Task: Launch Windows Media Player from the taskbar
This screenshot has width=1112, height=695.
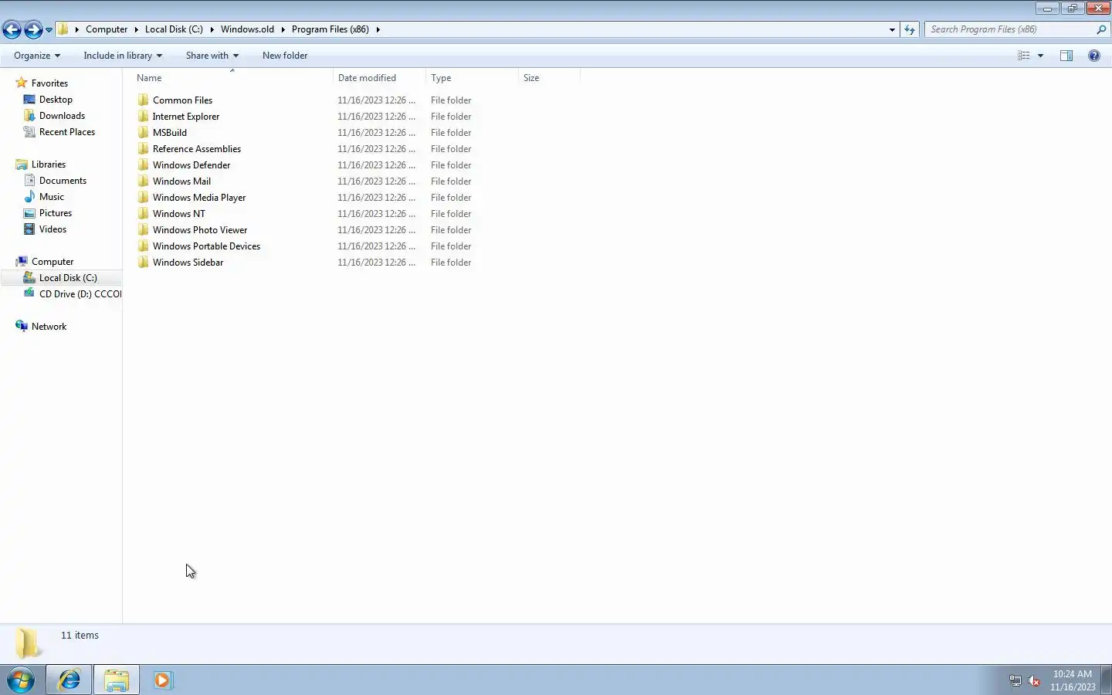Action: [162, 680]
